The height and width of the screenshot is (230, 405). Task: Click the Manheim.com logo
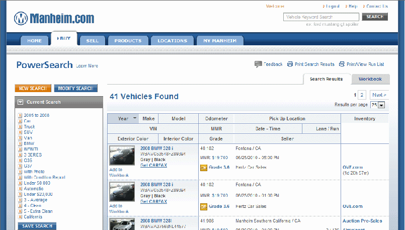tap(54, 18)
